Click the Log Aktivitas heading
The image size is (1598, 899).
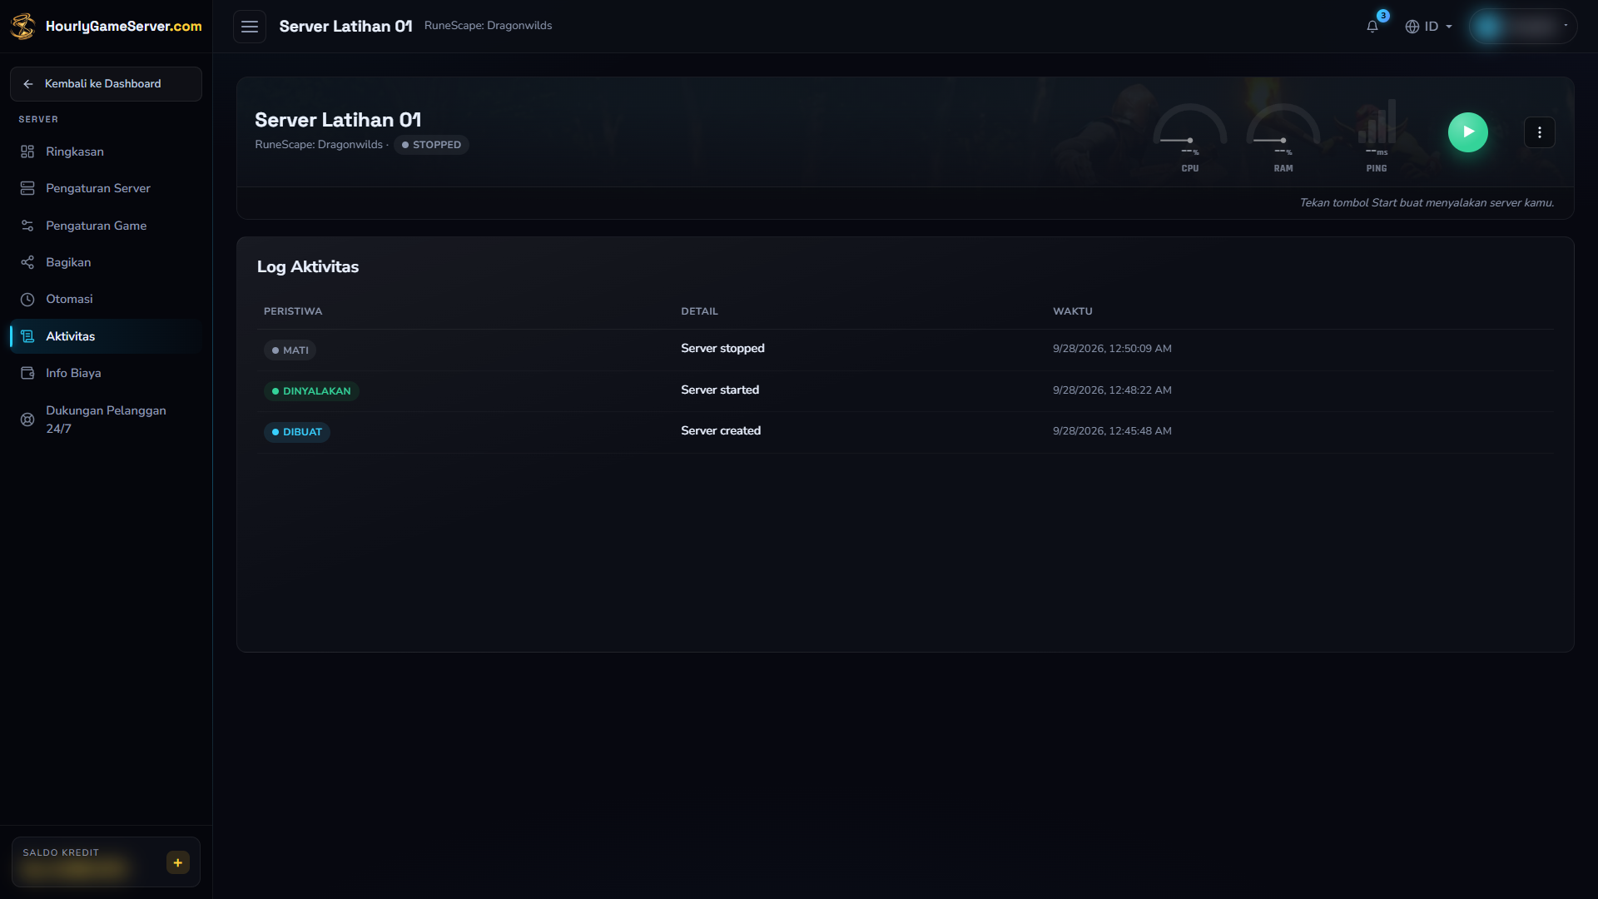tap(308, 266)
